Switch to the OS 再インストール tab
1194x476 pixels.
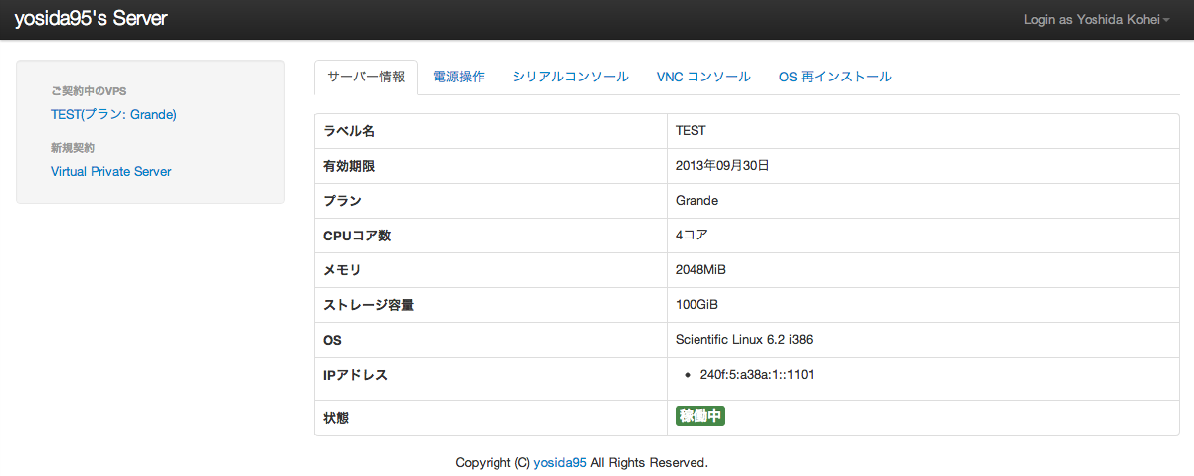[835, 77]
